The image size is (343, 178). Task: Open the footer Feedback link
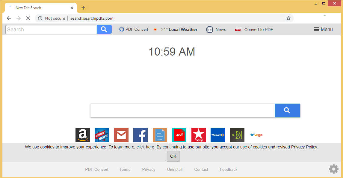coord(229,170)
